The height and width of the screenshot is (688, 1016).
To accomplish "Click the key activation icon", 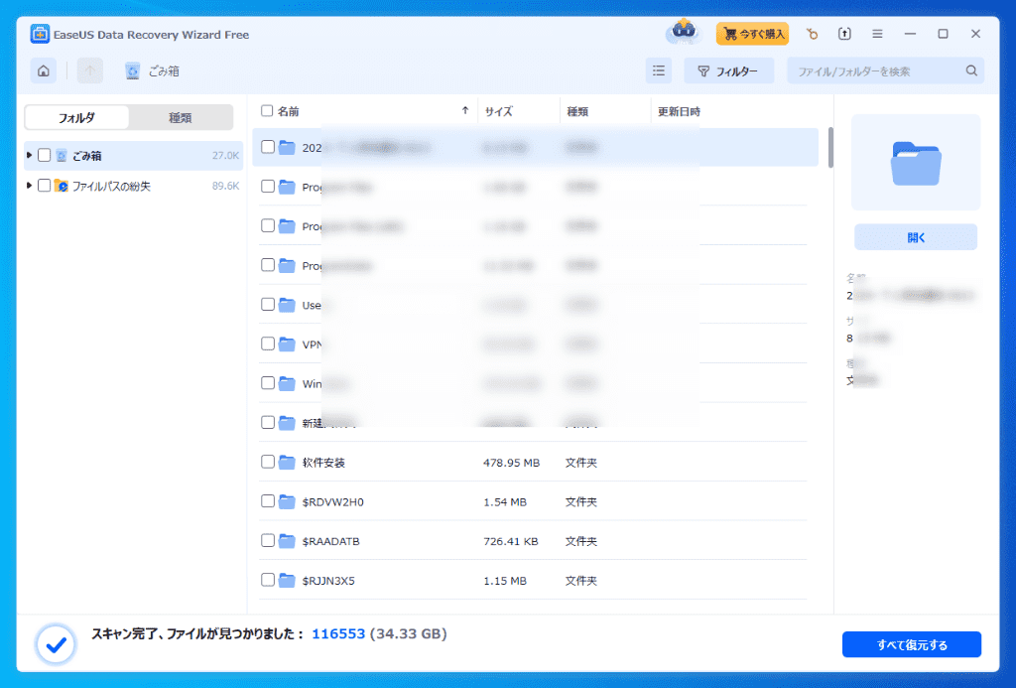I will (x=812, y=34).
